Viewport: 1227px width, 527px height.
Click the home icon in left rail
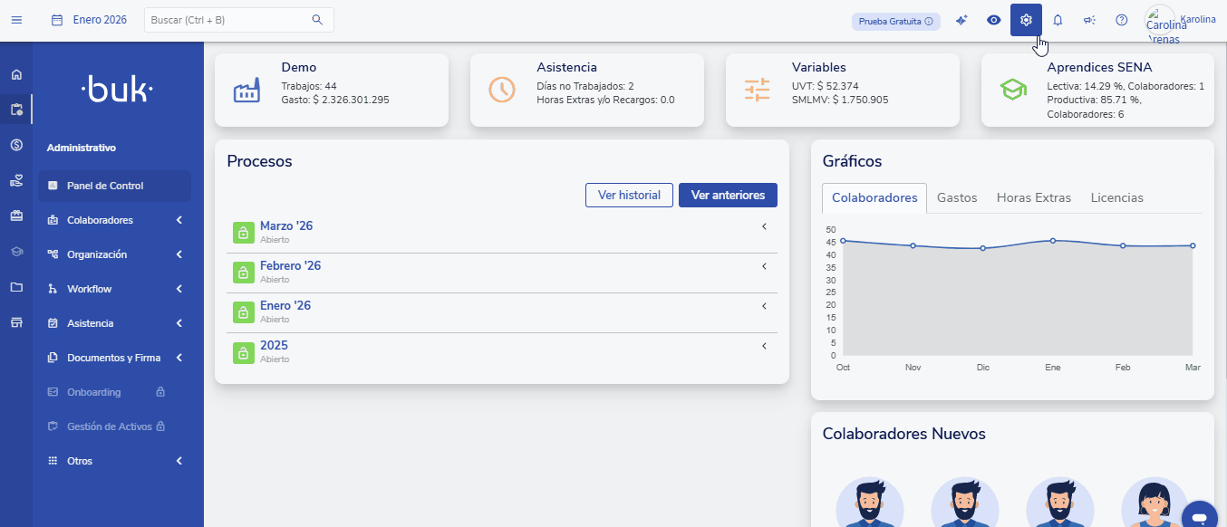tap(16, 74)
